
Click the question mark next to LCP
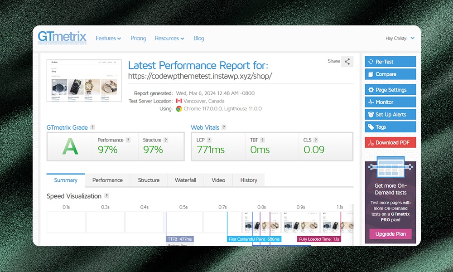(209, 140)
